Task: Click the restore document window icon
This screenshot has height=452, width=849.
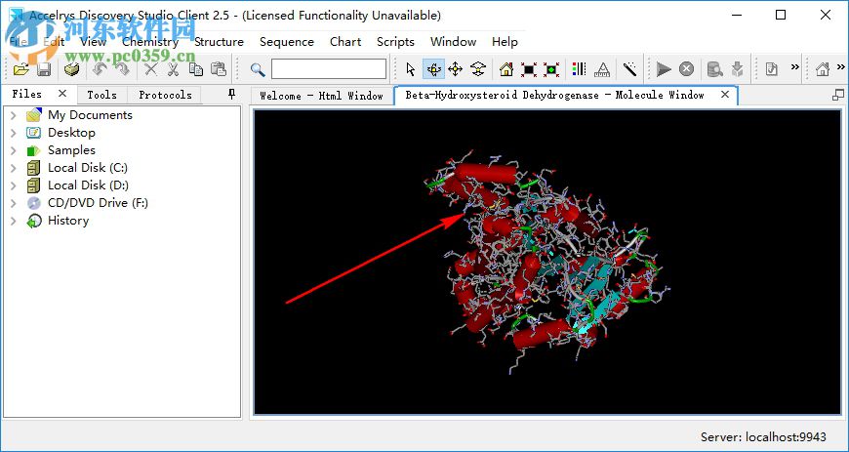Action: [837, 95]
